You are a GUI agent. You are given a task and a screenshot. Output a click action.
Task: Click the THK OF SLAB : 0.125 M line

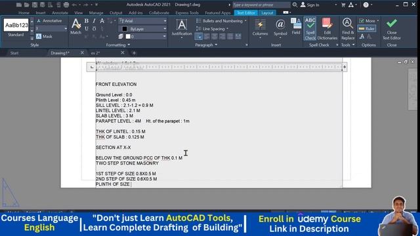pos(119,137)
